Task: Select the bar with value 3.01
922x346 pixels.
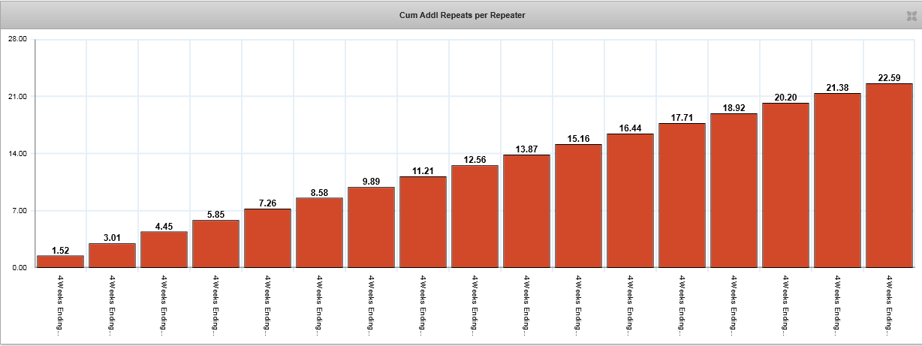Action: pos(112,255)
